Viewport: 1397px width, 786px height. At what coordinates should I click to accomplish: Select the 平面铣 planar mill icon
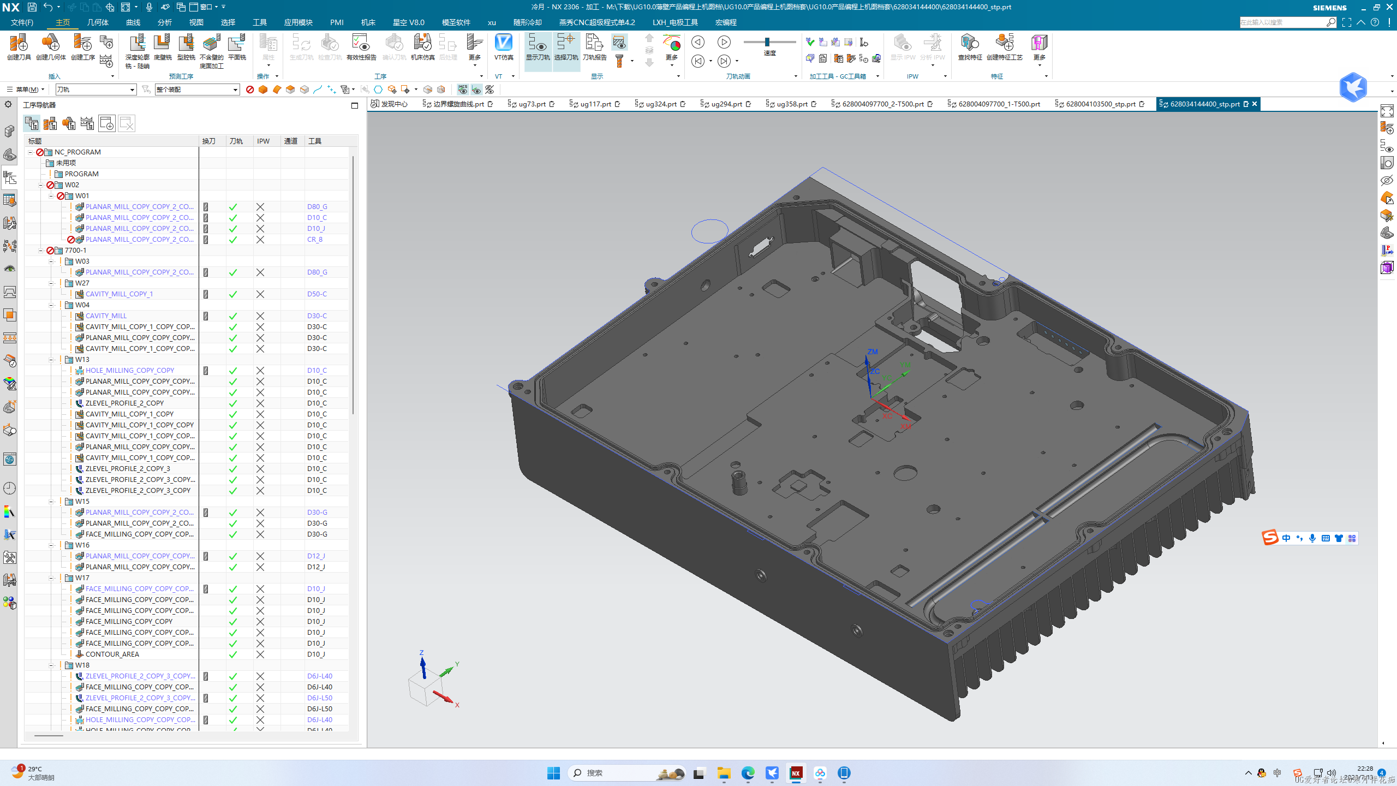pos(237,47)
